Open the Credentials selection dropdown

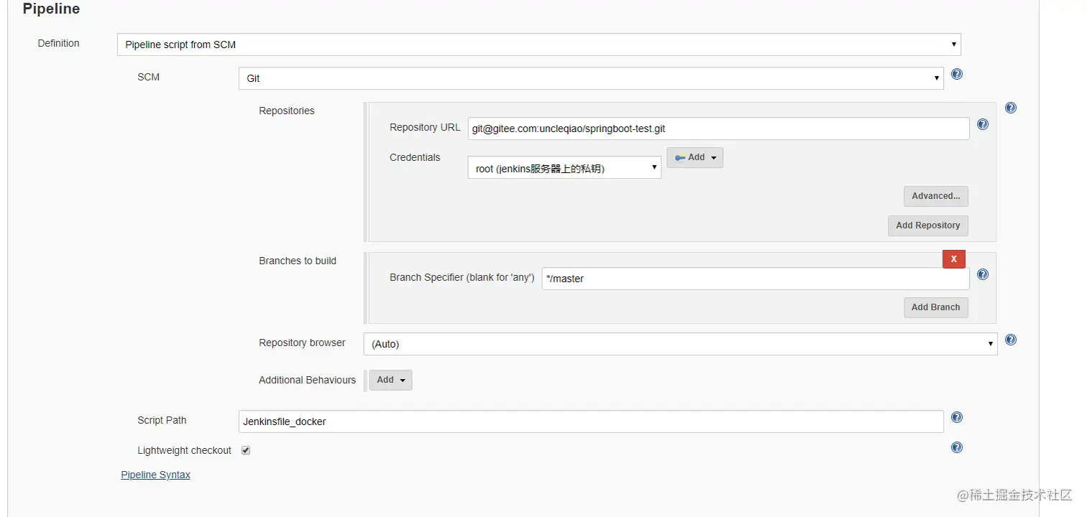(x=564, y=168)
